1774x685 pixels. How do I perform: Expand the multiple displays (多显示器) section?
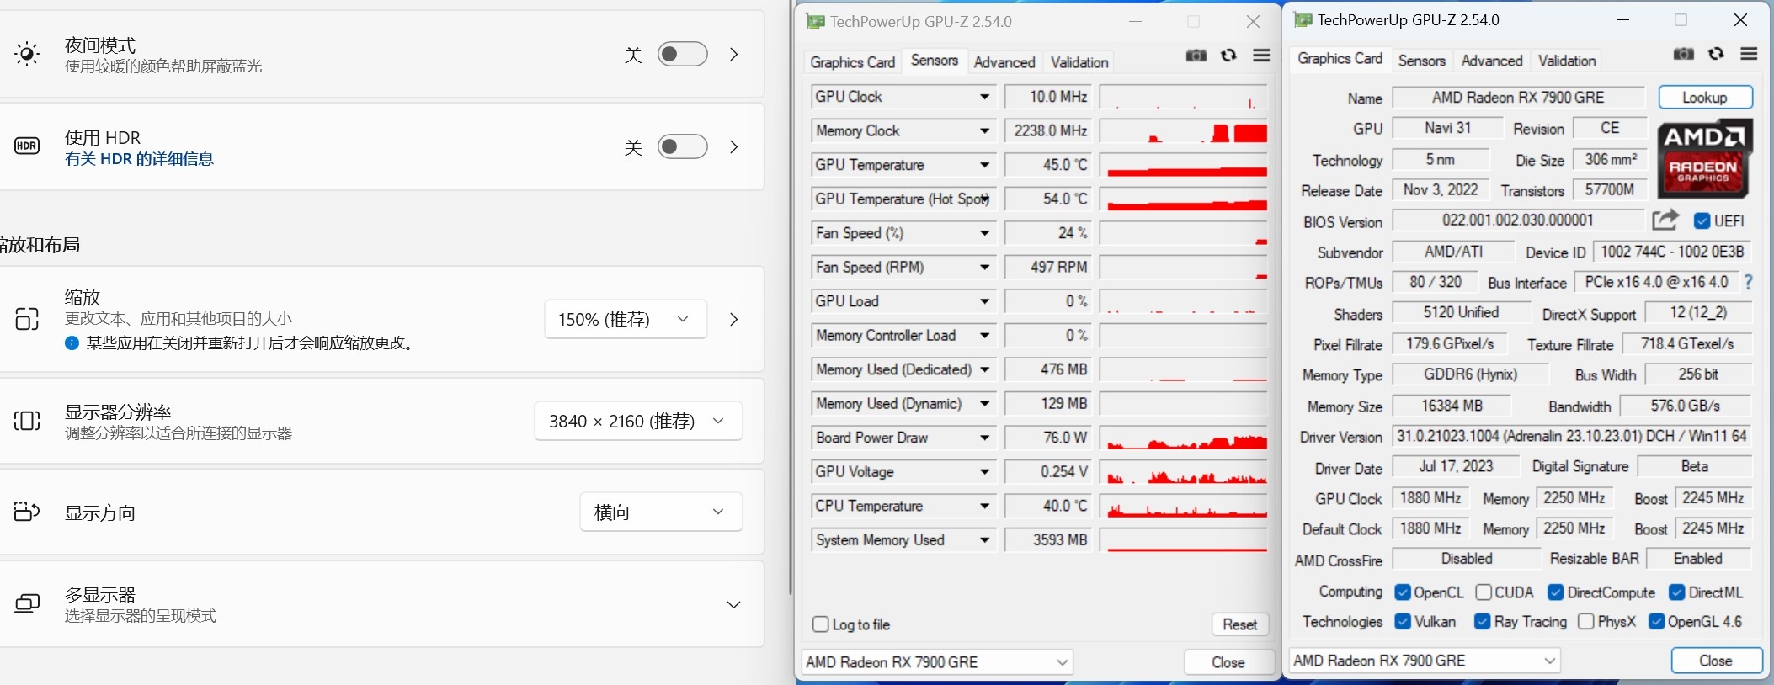pos(733,604)
